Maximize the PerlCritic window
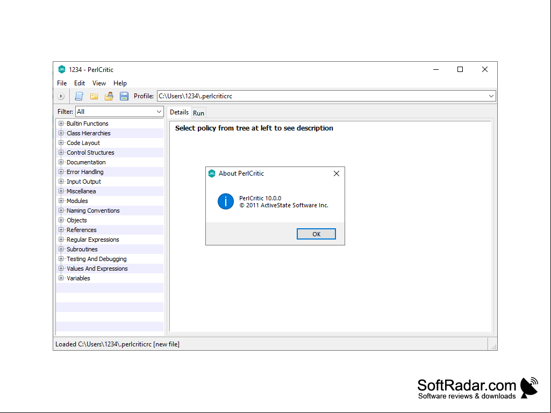 tap(460, 69)
